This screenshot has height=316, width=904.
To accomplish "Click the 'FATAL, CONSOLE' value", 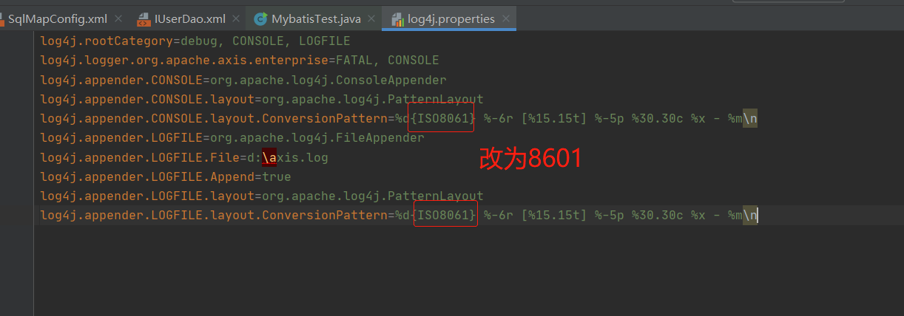I will pyautogui.click(x=388, y=61).
